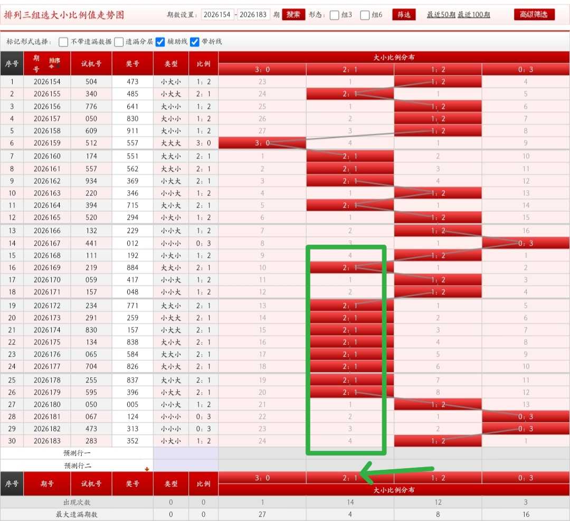The width and height of the screenshot is (570, 521).
Task: Open 高级筛选 advanced filter
Action: 534,15
